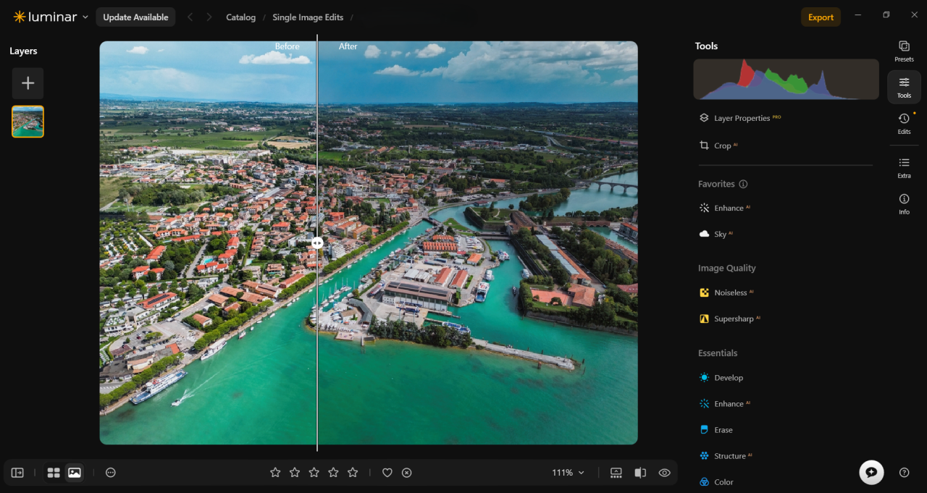Add a new layer
Image resolution: width=927 pixels, height=493 pixels.
[x=28, y=83]
